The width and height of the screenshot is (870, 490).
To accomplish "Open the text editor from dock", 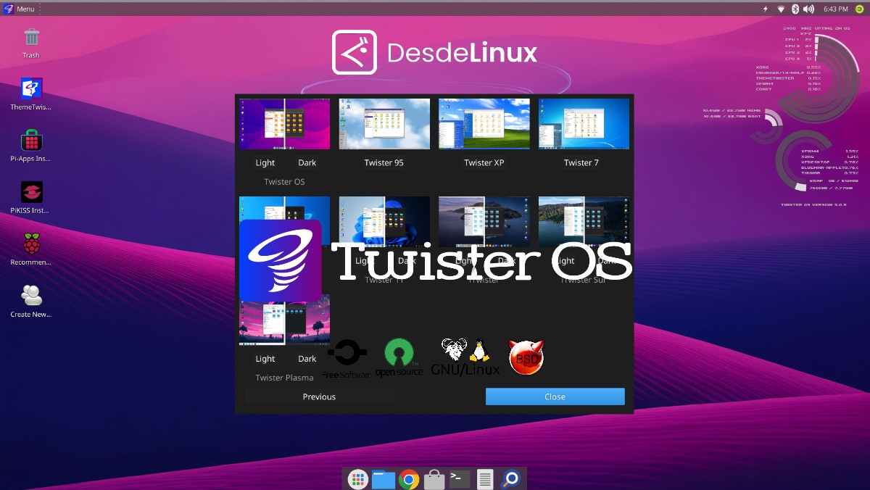I will coord(485,479).
